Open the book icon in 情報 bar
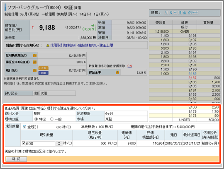The width and height of the screenshot is (224, 169). (x=185, y=12)
